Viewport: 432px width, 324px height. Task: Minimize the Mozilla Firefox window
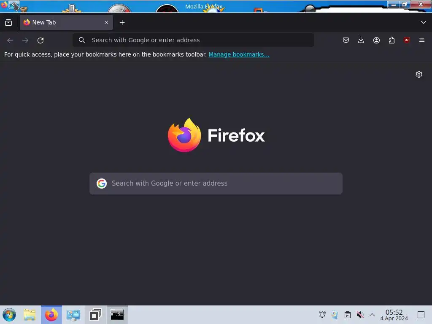click(394, 4)
